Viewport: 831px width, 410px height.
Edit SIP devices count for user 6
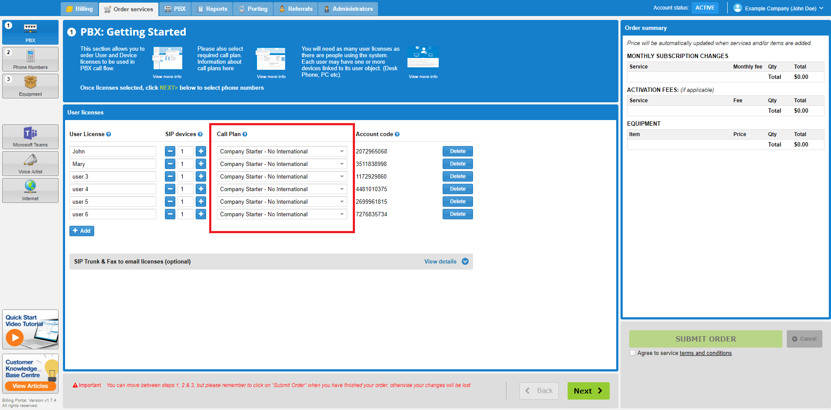click(x=185, y=214)
